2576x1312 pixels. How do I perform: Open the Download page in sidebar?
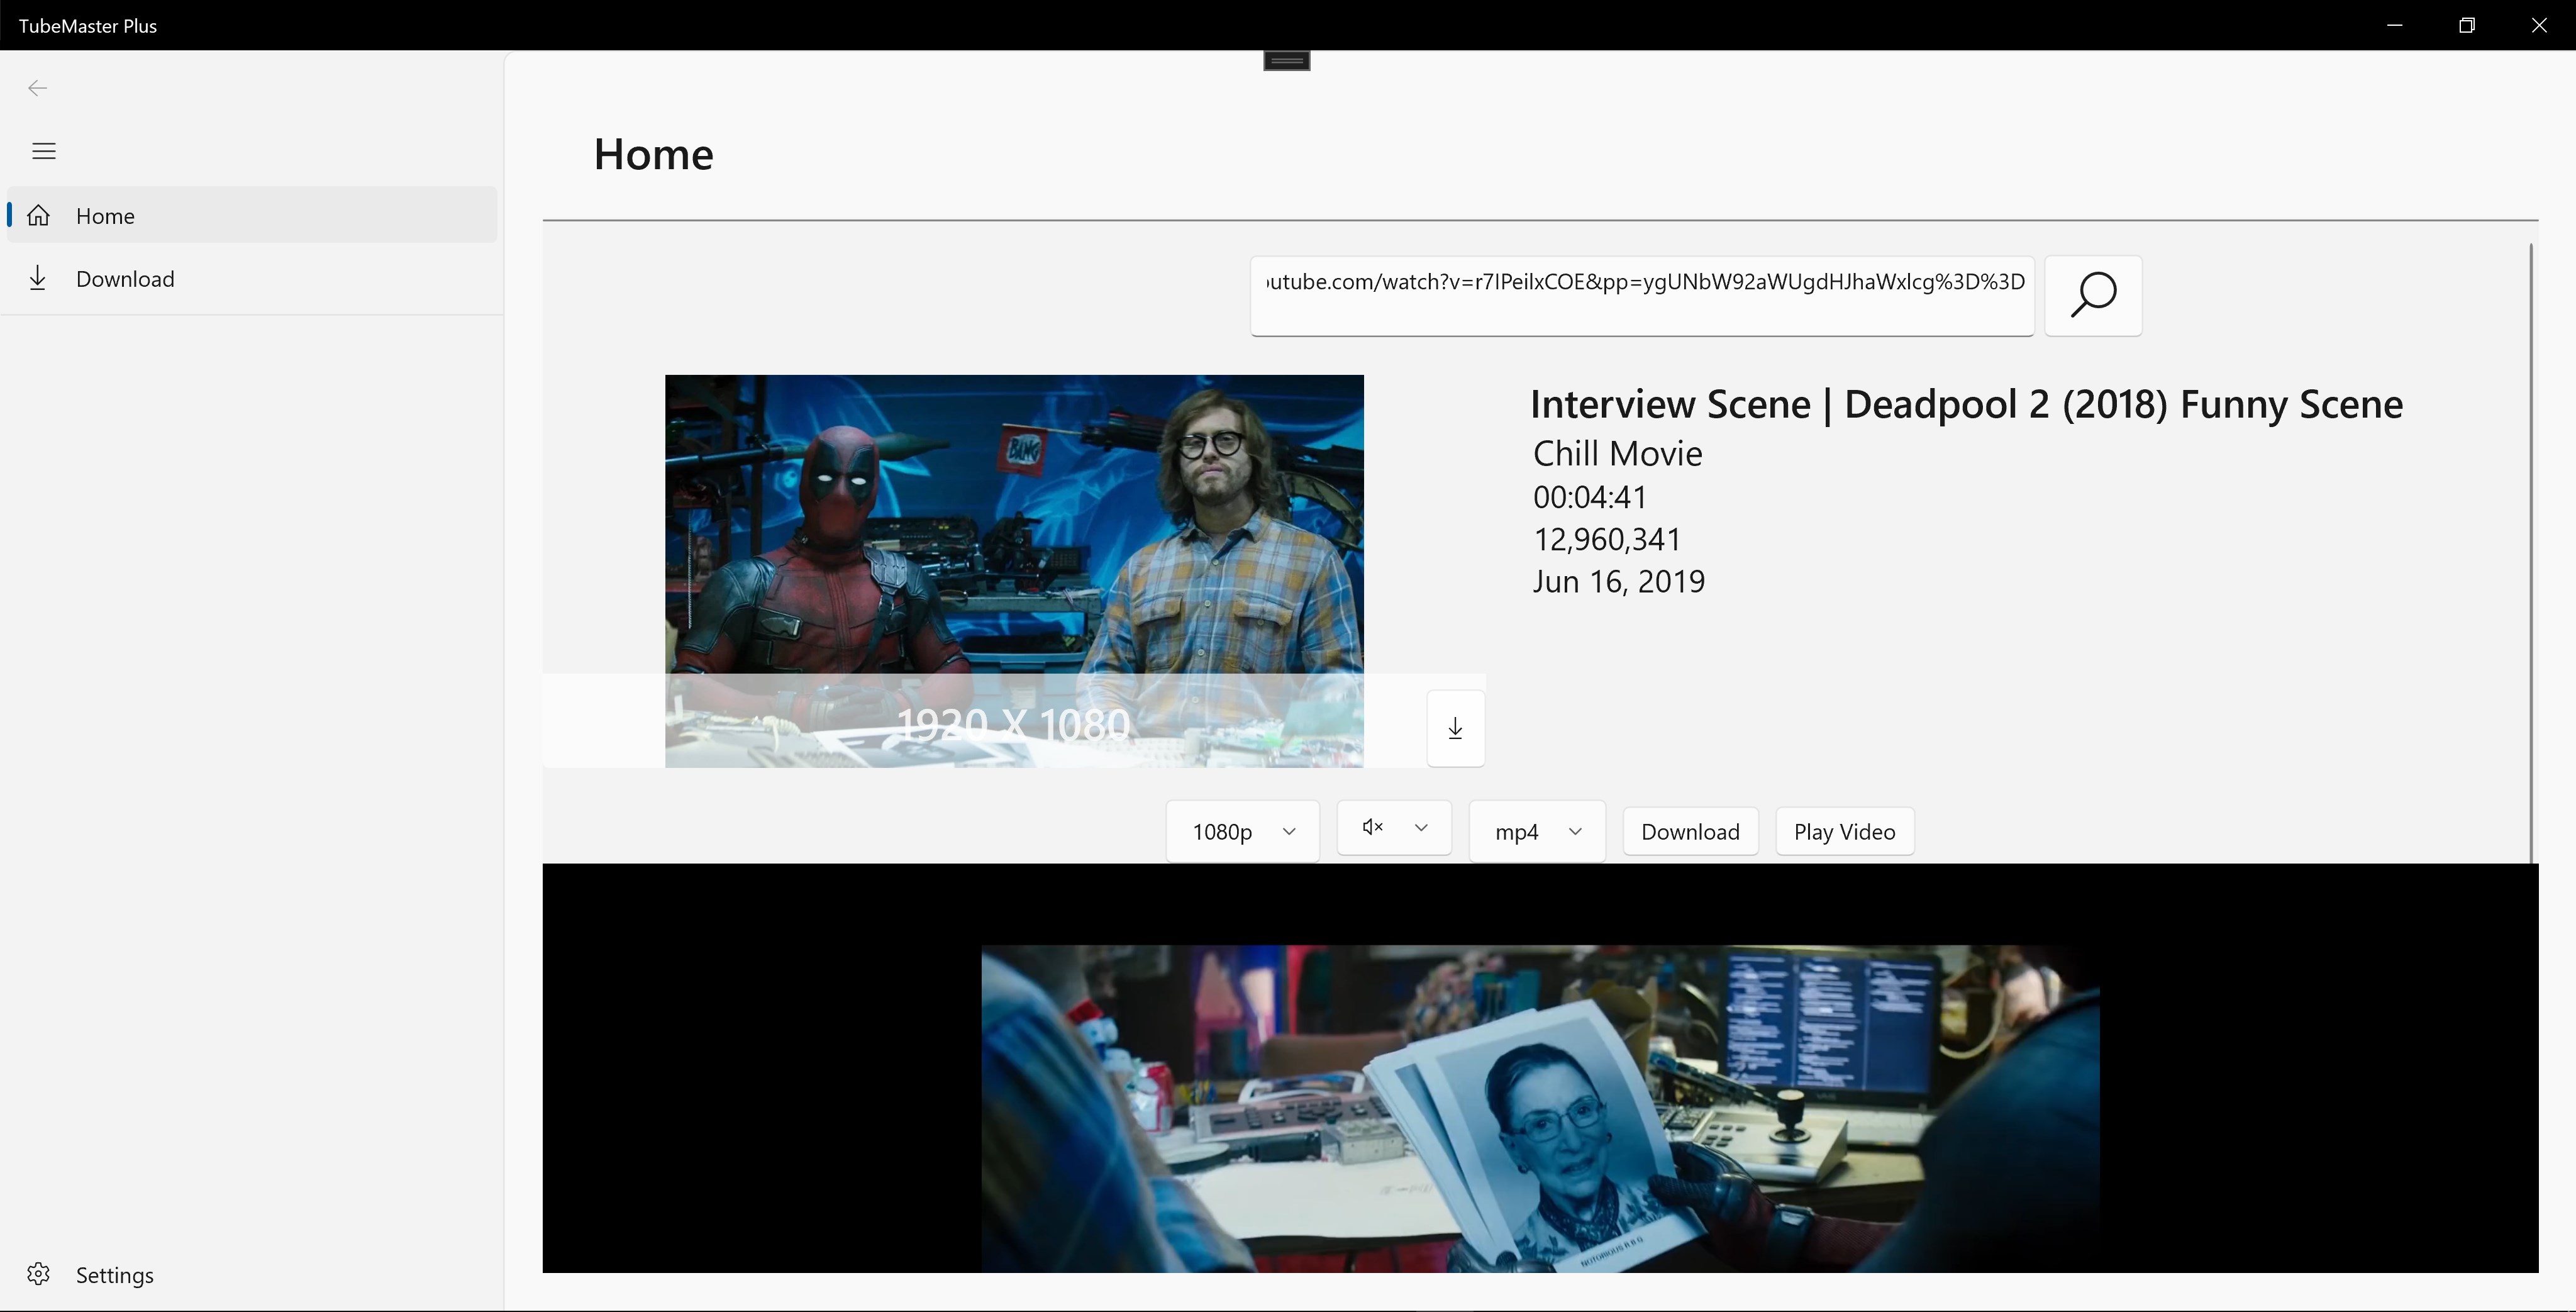pyautogui.click(x=252, y=278)
